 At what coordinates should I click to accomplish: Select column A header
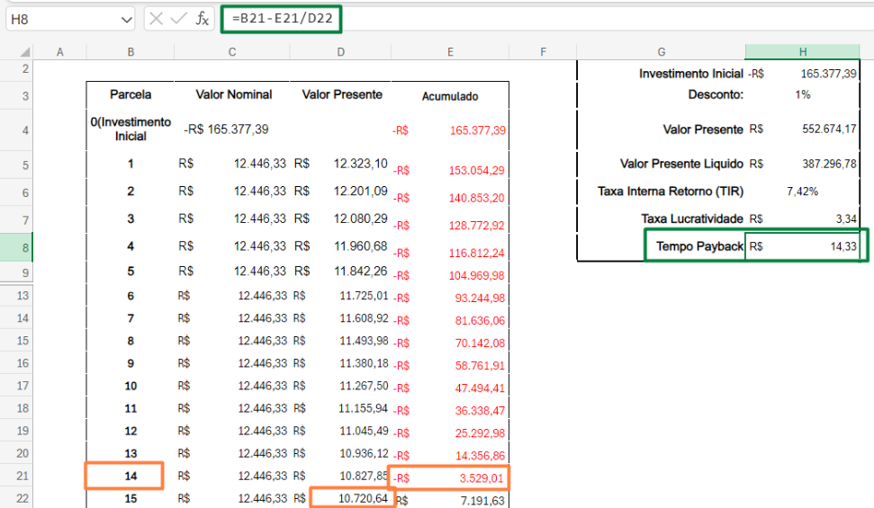pos(59,52)
